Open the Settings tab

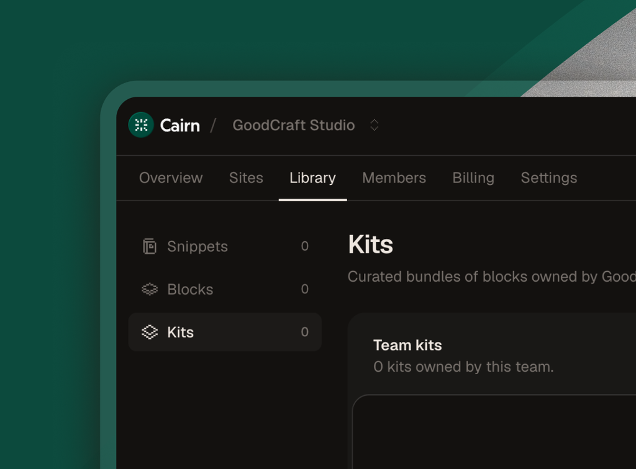click(x=549, y=178)
